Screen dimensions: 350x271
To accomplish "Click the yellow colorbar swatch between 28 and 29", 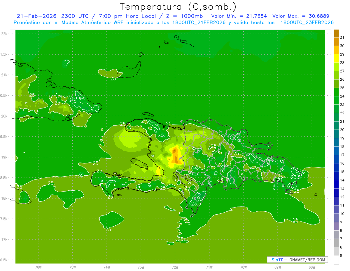I will pyautogui.click(x=336, y=58).
